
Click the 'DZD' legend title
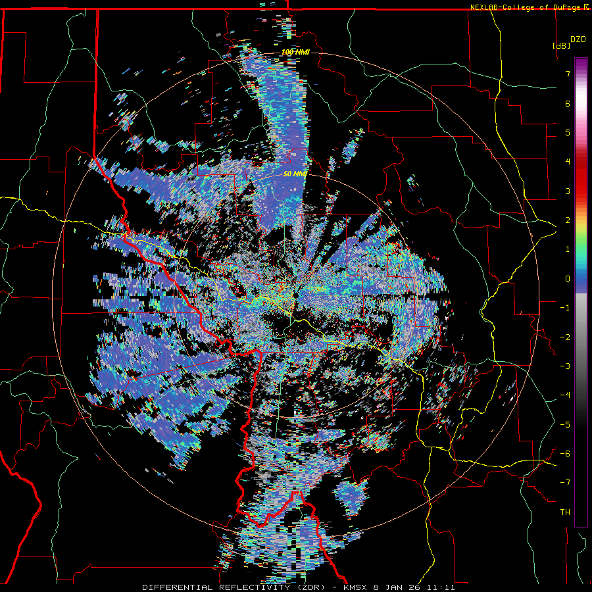[578, 39]
